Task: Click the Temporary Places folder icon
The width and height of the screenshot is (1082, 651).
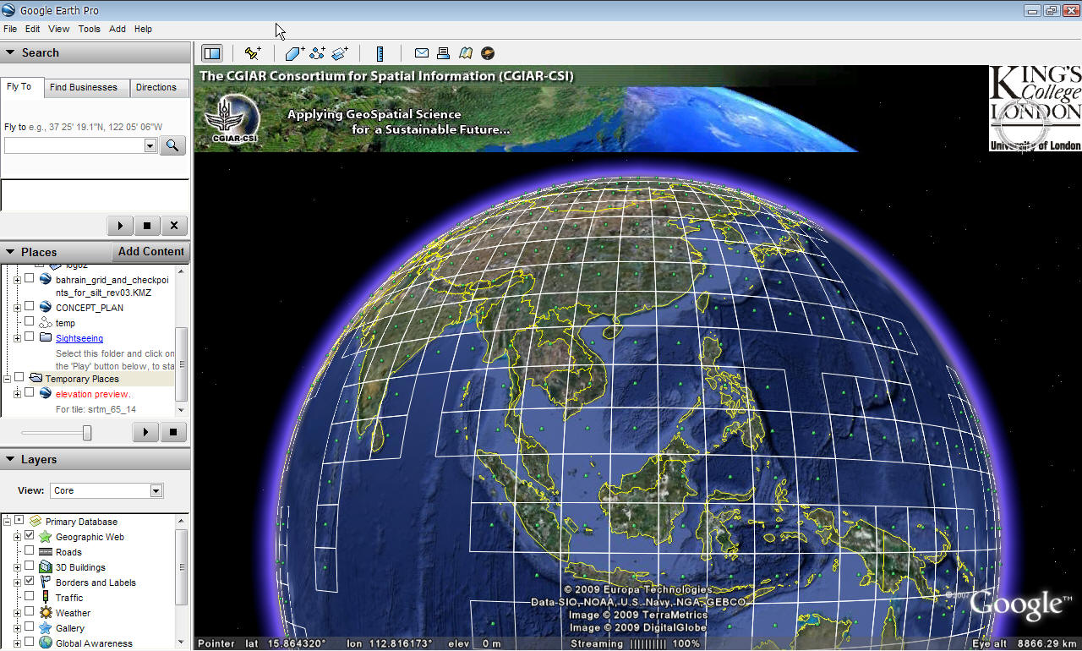Action: [x=36, y=379]
